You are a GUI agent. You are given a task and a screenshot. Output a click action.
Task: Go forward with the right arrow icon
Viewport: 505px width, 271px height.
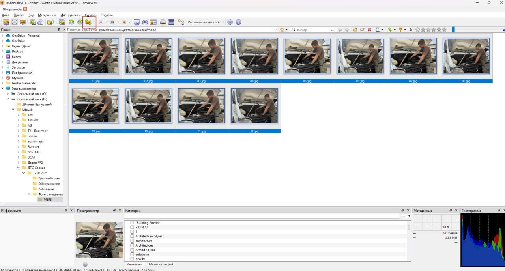click(347, 30)
